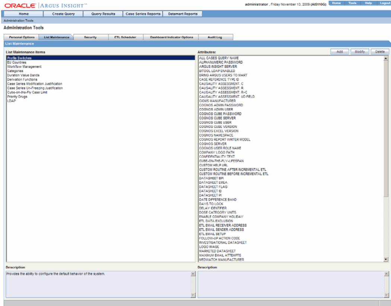Click inside the right Description text area

click(x=291, y=284)
